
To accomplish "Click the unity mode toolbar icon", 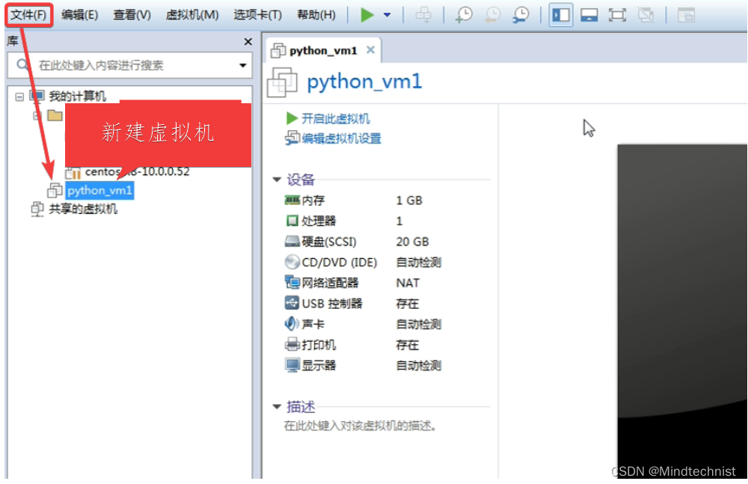I will 646,15.
